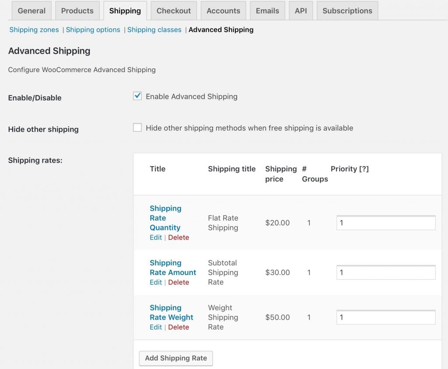Go to Shipping options section
448x369 pixels.
[x=93, y=30]
